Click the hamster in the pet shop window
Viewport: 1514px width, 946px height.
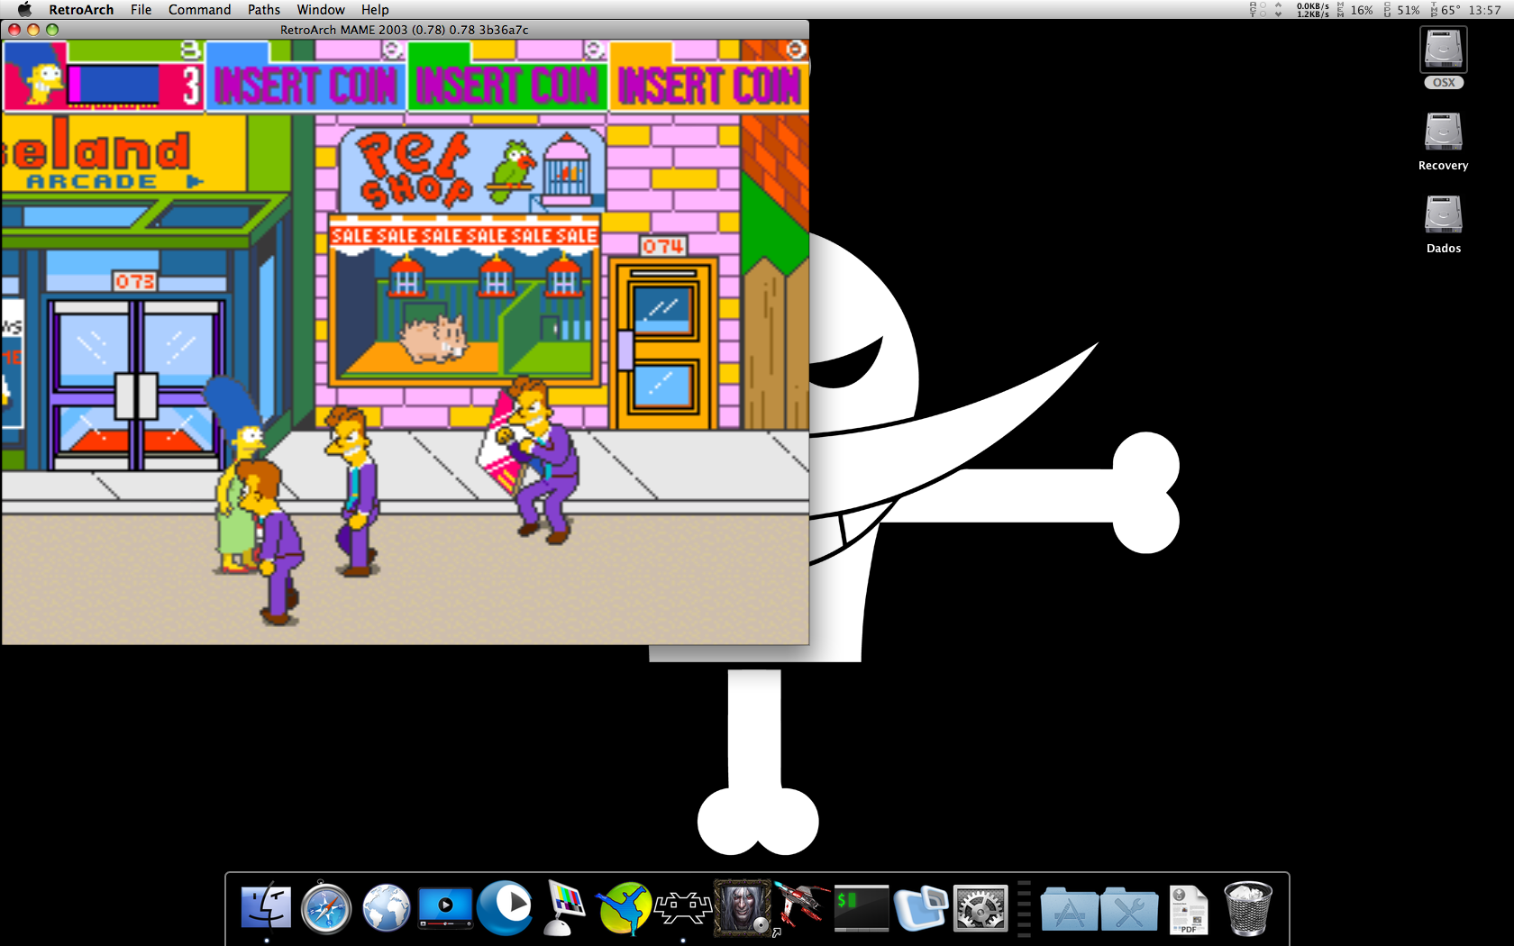click(433, 338)
